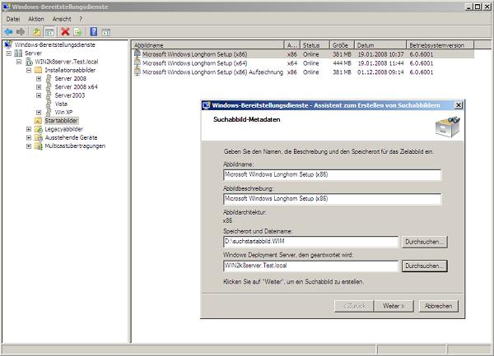494x356 pixels.
Task: Click the Action pane icon after Help
Action: (106, 32)
